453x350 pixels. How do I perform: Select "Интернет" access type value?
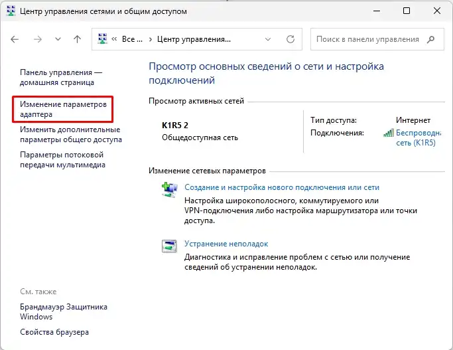point(413,120)
